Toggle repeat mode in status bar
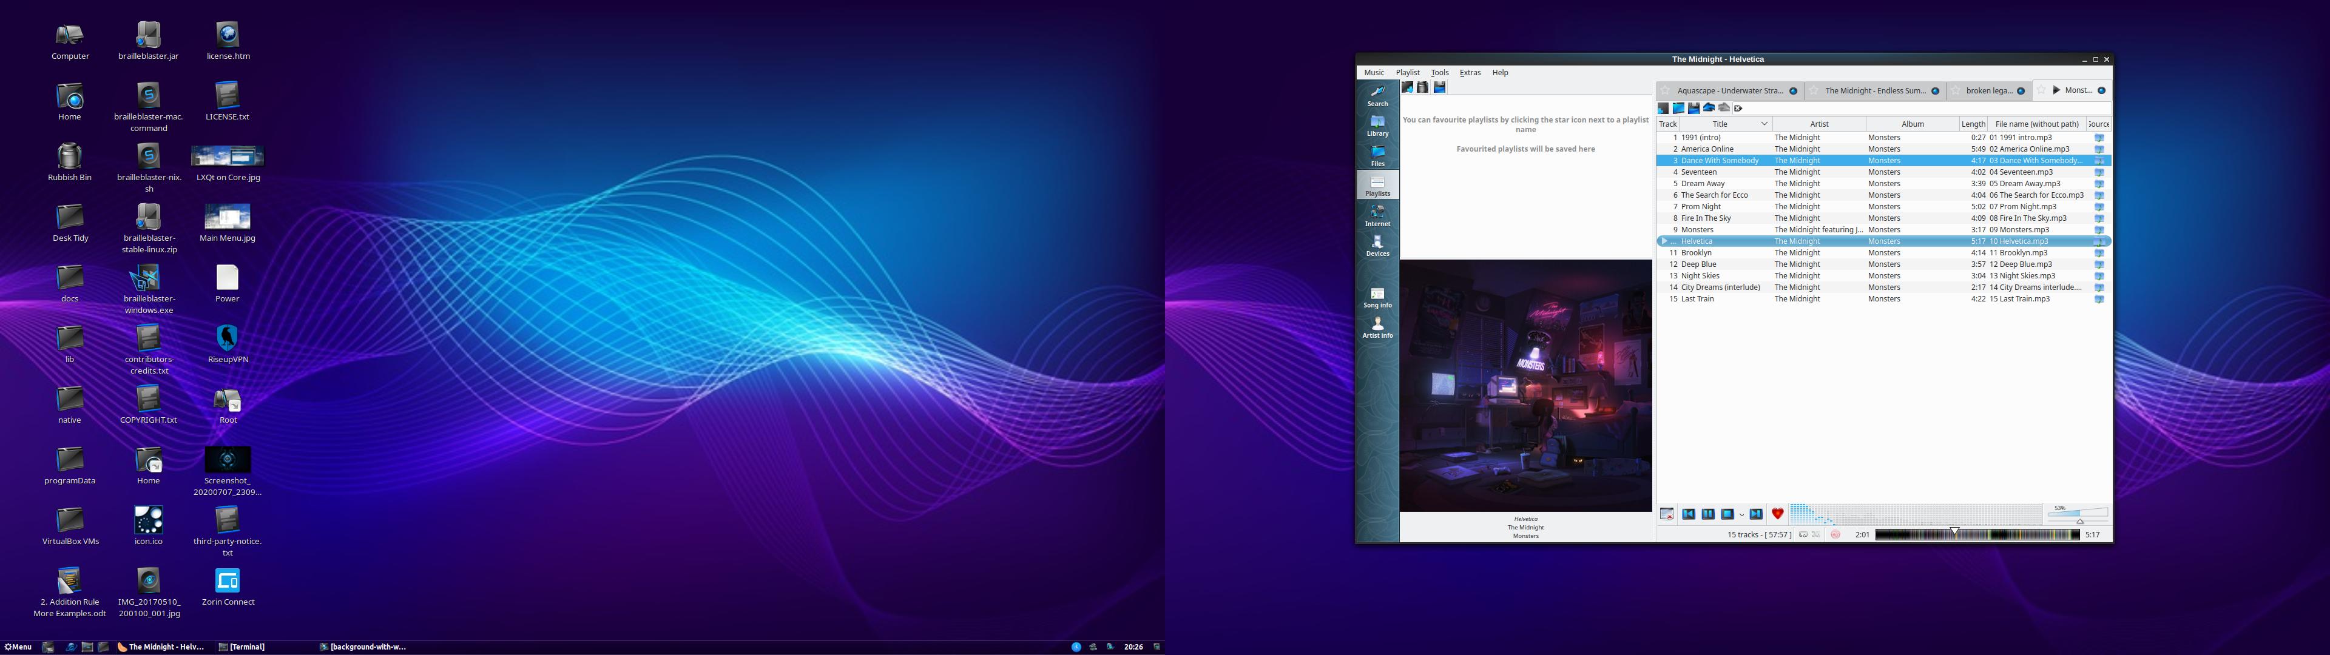 coord(1803,535)
